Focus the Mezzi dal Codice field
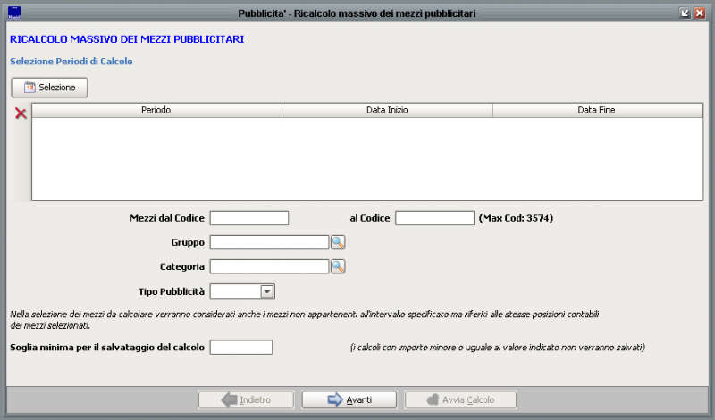The image size is (715, 420). 249,218
